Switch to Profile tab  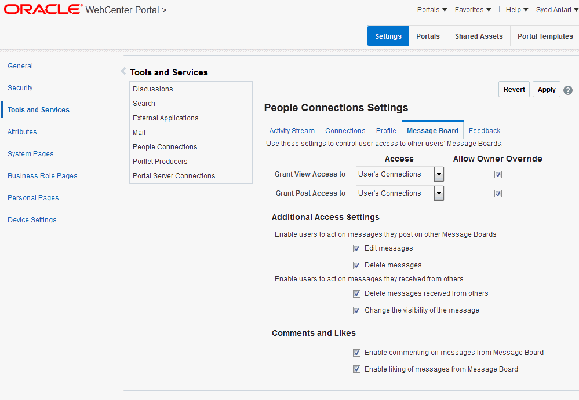[x=386, y=130]
